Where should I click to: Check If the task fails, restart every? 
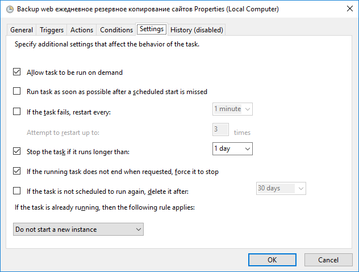click(16, 112)
